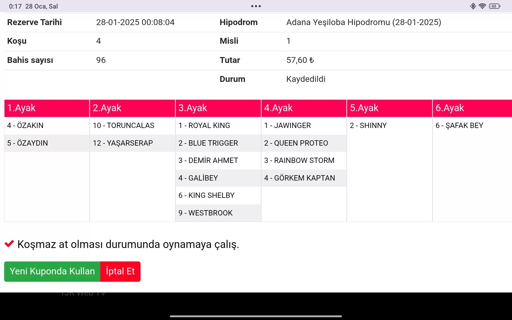This screenshot has width=512, height=320.
Task: Select the 1.Ayak column header
Action: [47, 108]
